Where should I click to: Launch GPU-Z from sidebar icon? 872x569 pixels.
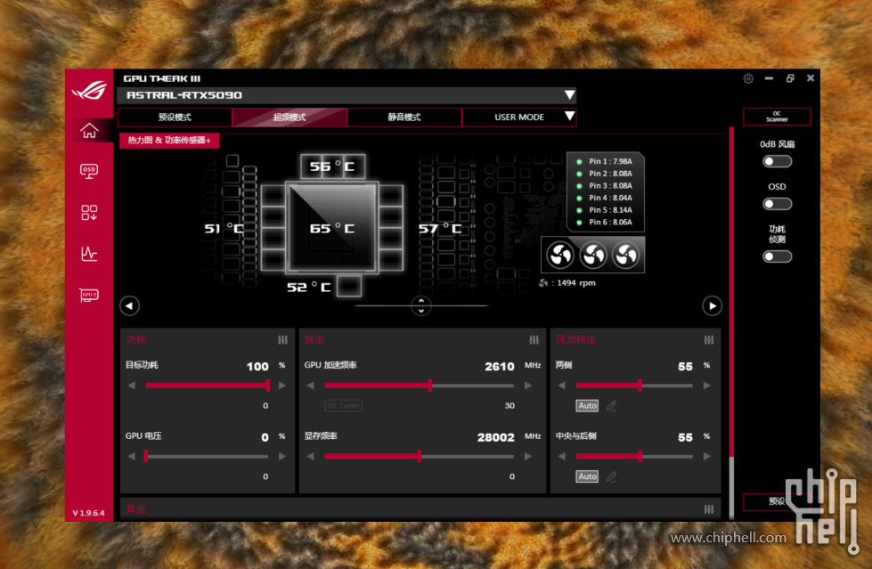(89, 295)
